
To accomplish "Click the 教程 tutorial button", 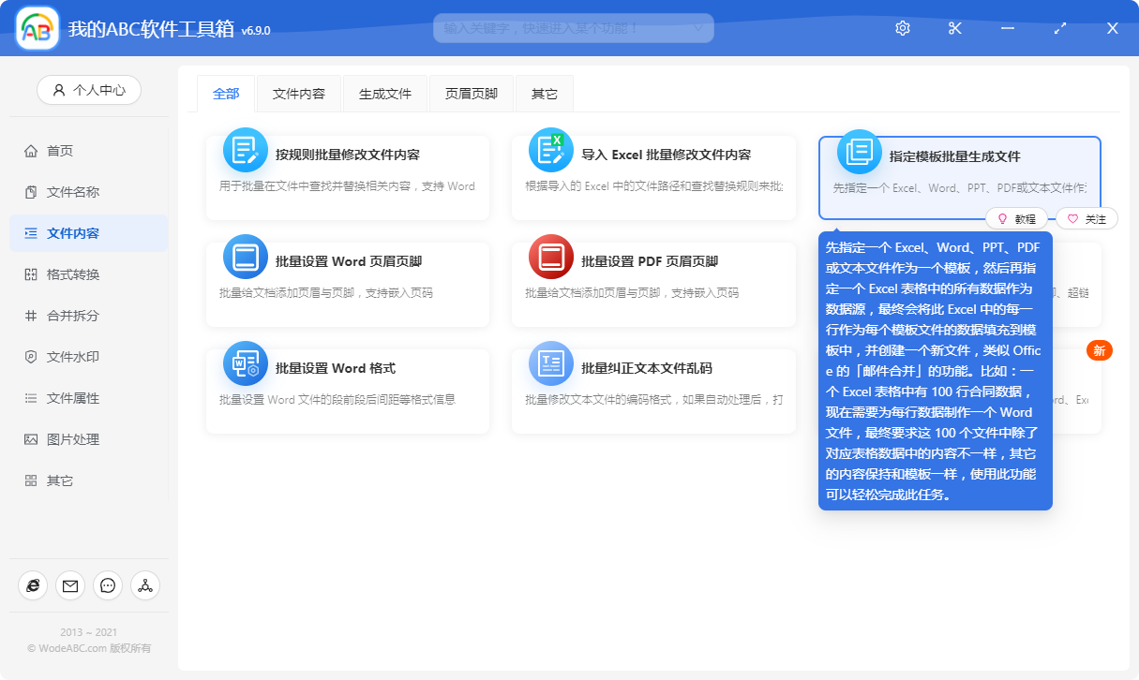I will [1017, 218].
